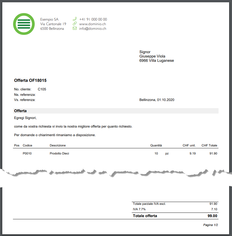The width and height of the screenshot is (232, 236).
Task: Click the Prodotto Dieci description cell
Action: (59, 154)
